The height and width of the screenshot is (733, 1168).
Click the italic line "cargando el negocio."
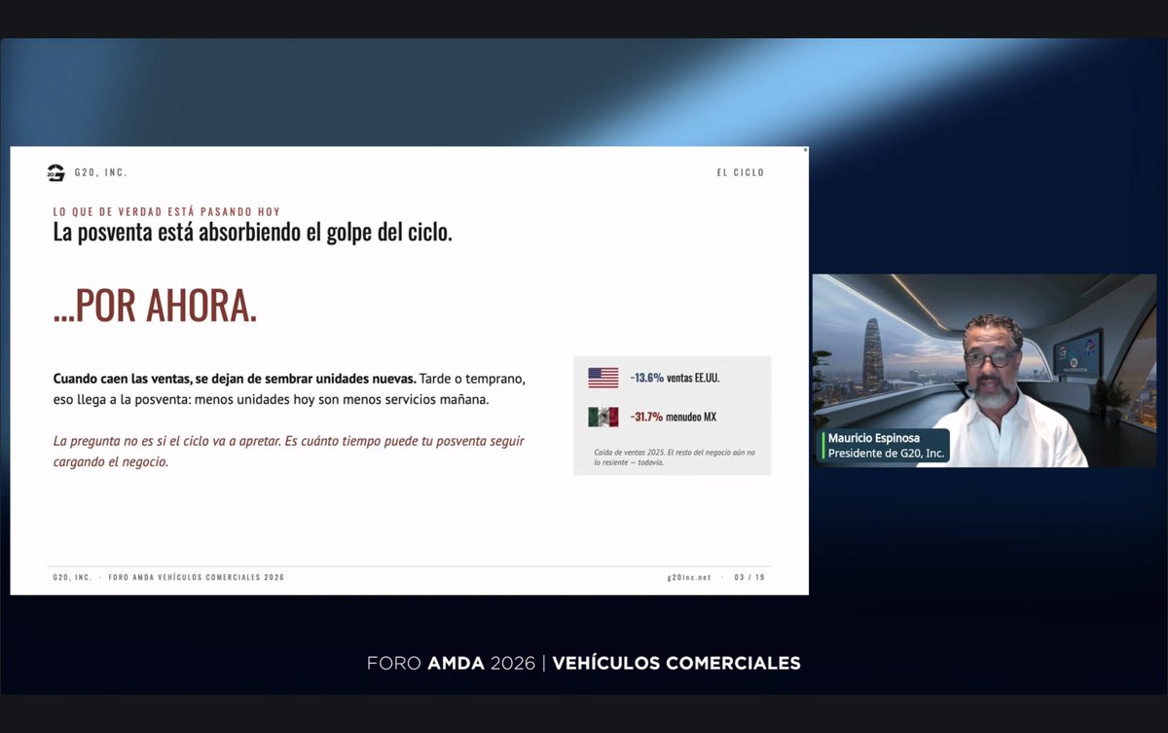(x=111, y=462)
